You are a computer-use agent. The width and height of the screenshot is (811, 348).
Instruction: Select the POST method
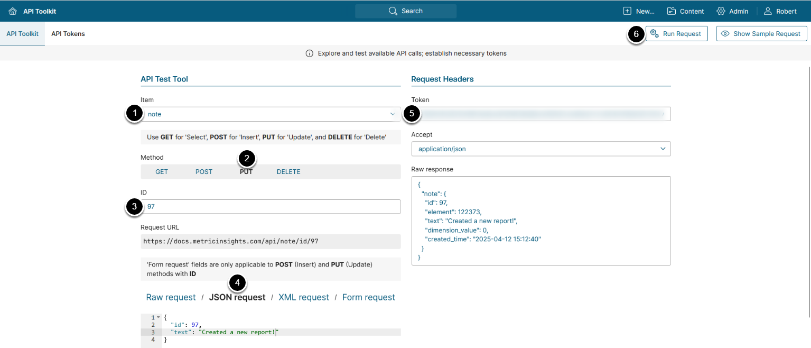(204, 172)
